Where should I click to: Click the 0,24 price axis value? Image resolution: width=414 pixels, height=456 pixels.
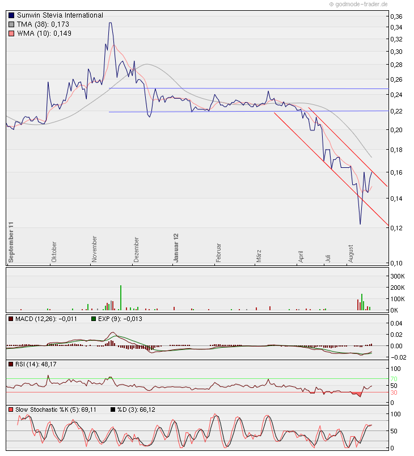396,95
